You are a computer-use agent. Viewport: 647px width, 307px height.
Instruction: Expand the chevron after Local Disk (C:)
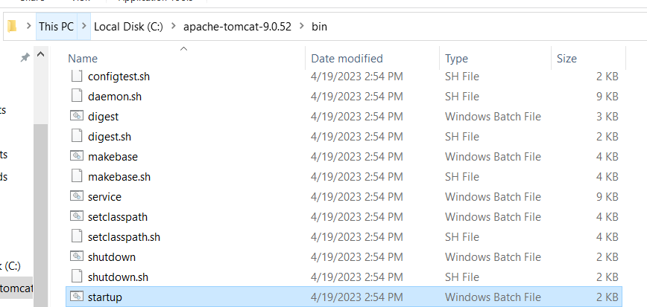coord(174,26)
